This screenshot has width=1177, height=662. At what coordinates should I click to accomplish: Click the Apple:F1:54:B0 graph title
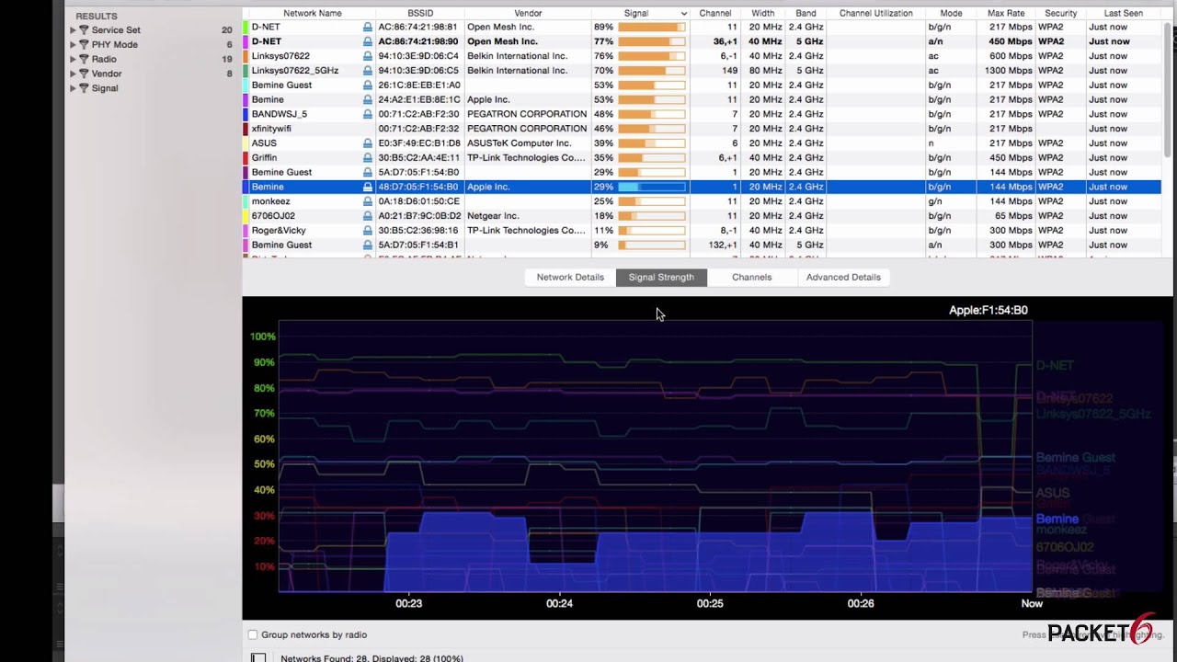pyautogui.click(x=988, y=311)
